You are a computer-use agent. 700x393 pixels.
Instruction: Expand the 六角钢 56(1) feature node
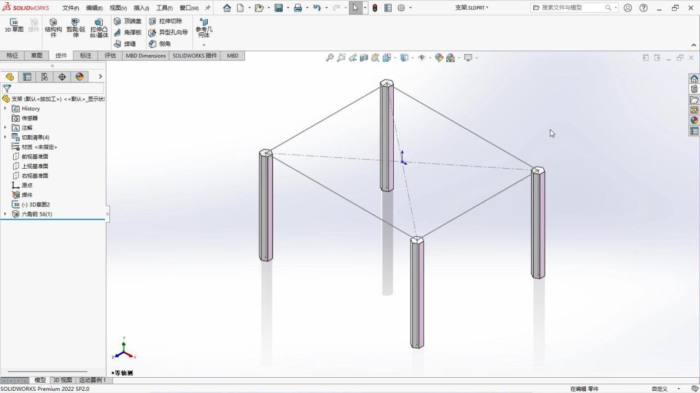[5, 214]
